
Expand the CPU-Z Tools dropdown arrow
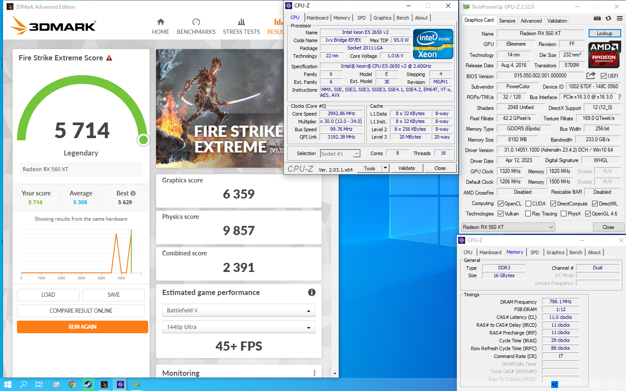click(x=385, y=168)
